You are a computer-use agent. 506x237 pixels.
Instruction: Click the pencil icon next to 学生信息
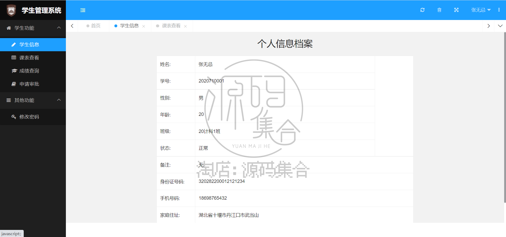pos(14,45)
